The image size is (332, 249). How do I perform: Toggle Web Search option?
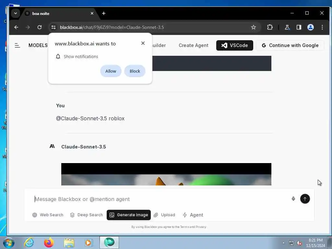48,215
